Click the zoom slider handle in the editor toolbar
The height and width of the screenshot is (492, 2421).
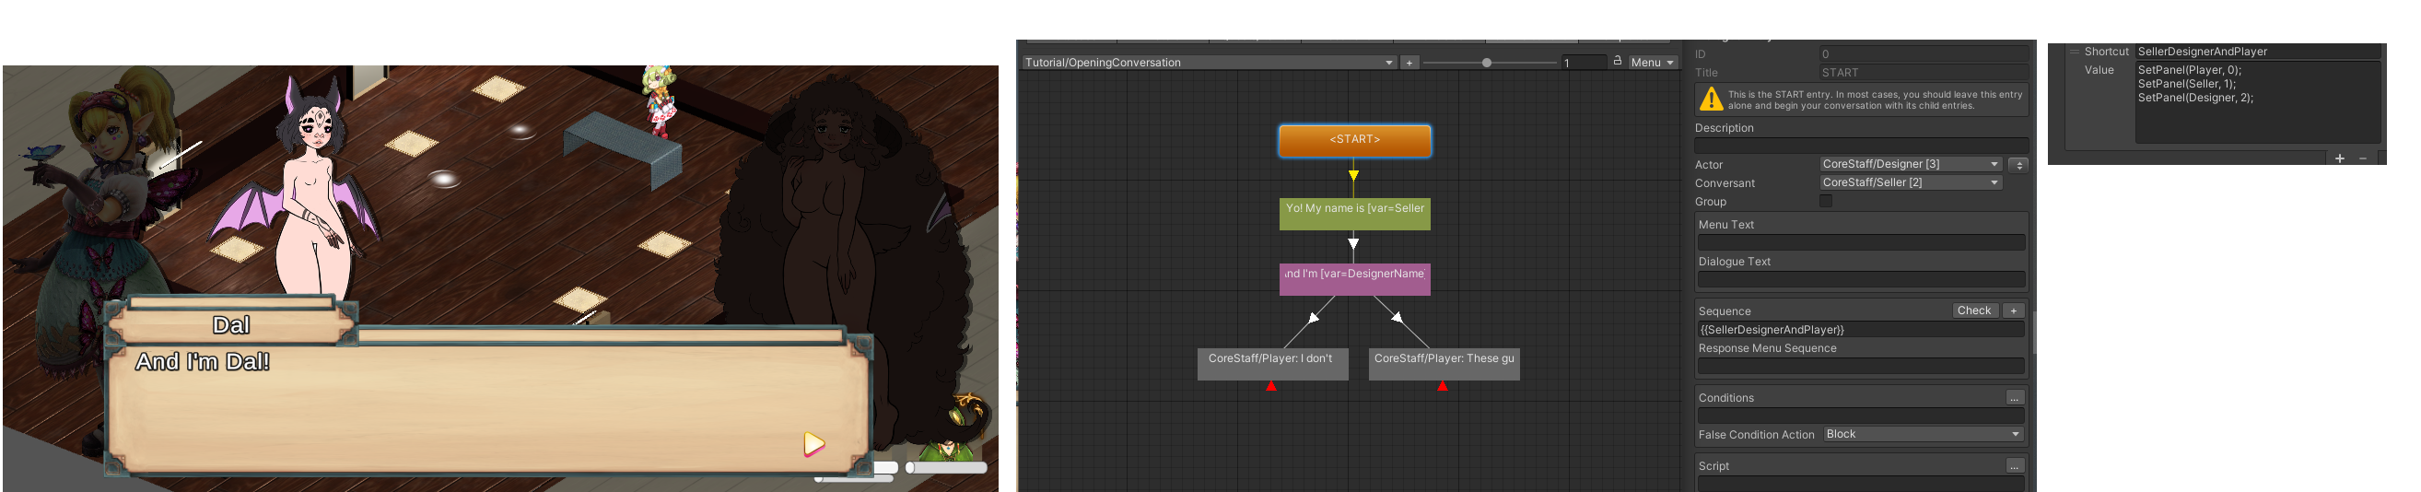click(1486, 63)
